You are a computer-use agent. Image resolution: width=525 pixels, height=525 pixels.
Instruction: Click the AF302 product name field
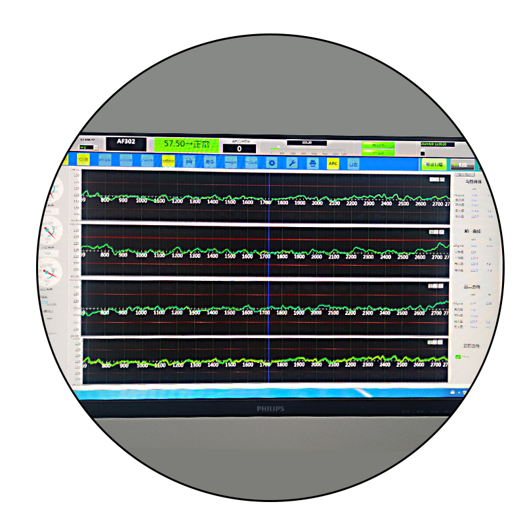click(x=126, y=142)
